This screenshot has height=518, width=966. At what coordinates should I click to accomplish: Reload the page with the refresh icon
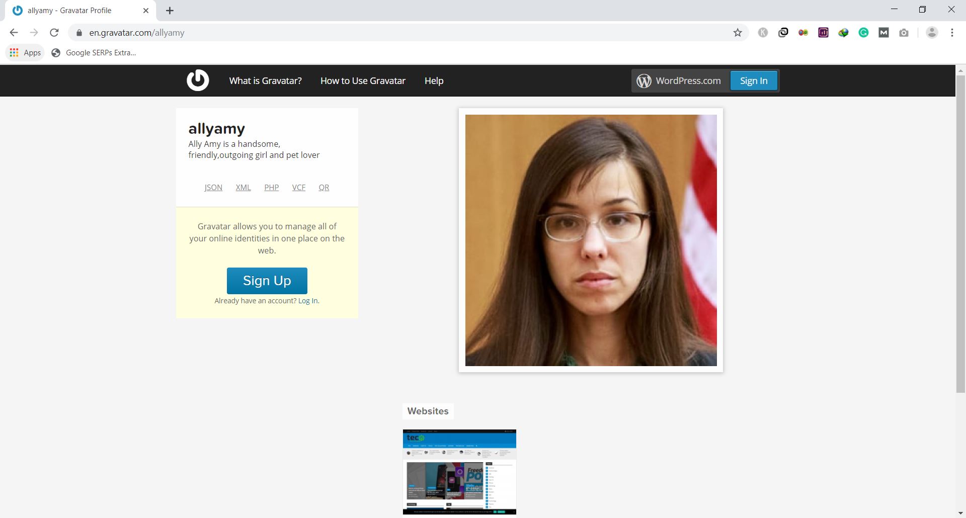pos(54,33)
